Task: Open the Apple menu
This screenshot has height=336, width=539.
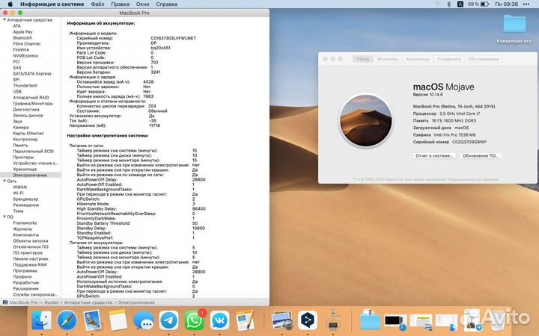Action: (x=10, y=4)
